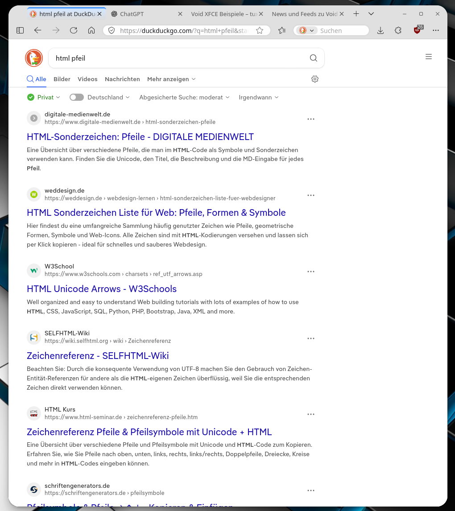Open the extensions puzzle icon
This screenshot has height=511, width=455.
[x=398, y=30]
